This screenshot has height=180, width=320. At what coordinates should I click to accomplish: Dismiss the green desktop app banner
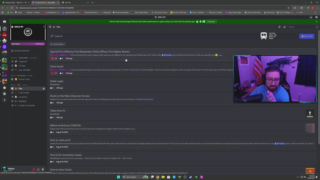point(316,21)
